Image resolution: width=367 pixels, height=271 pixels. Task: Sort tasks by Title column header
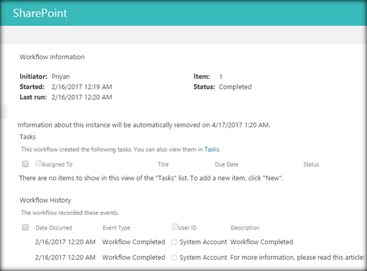(163, 164)
